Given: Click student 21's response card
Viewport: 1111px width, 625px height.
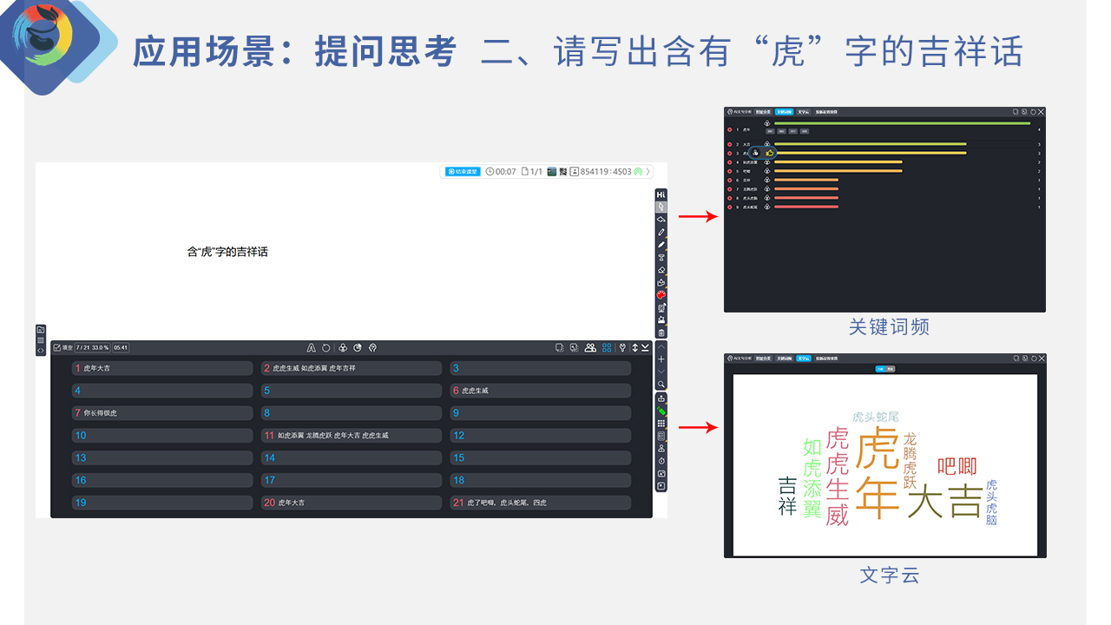Looking at the screenshot, I should coord(540,503).
